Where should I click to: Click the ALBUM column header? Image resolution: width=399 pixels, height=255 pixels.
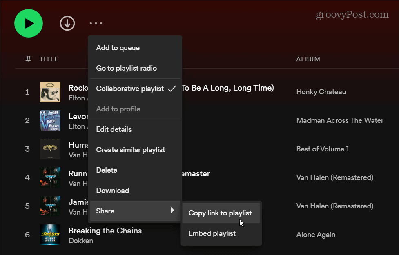click(308, 59)
